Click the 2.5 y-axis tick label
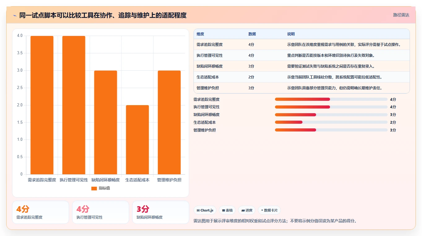 [20, 88]
